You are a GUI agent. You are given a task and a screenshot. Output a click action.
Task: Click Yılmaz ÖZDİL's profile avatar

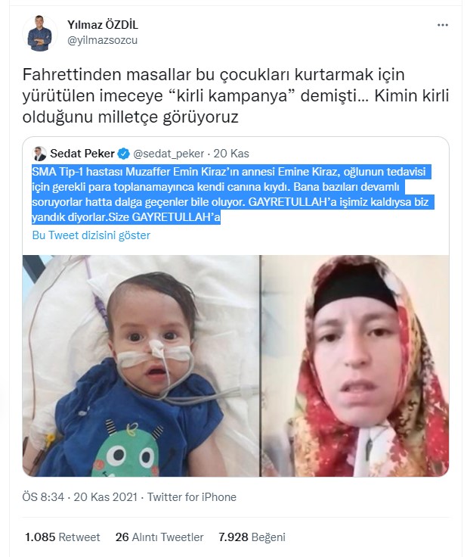[x=40, y=33]
